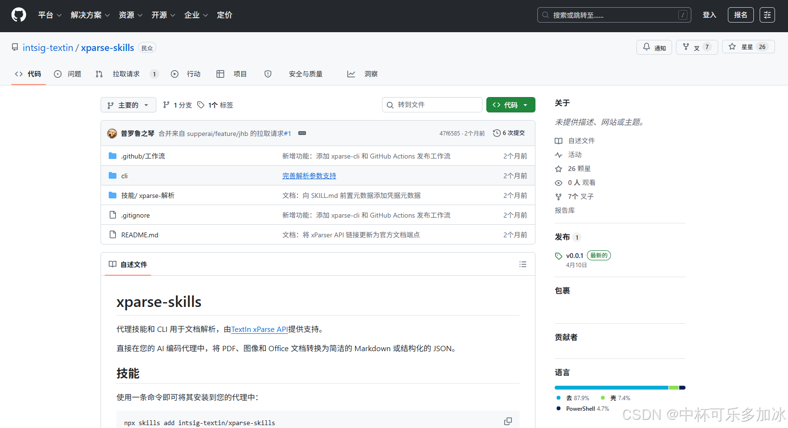Open the shield security tab icon
Image resolution: width=788 pixels, height=428 pixels.
click(268, 74)
